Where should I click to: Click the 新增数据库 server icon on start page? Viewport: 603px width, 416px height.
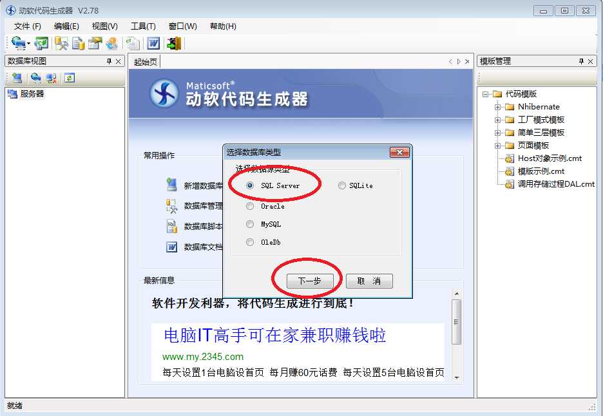click(171, 185)
